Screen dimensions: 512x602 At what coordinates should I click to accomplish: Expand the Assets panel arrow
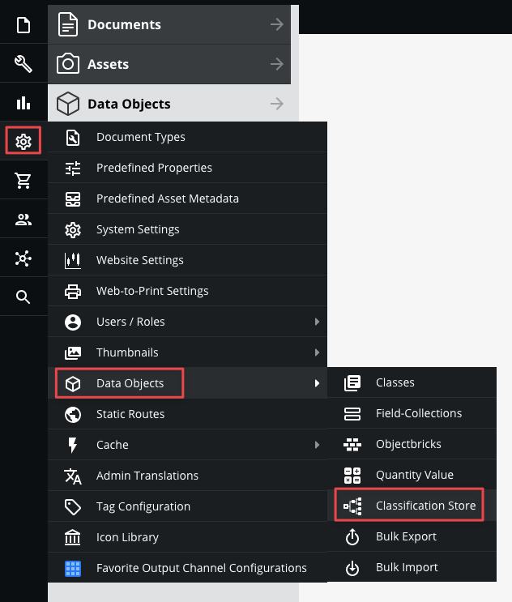point(277,64)
